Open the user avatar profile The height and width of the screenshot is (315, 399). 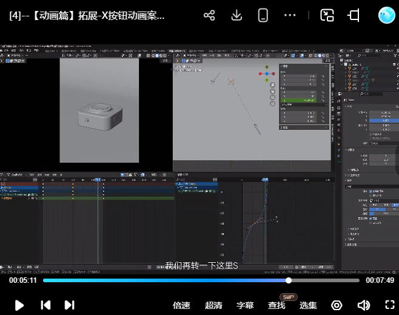[x=386, y=16]
